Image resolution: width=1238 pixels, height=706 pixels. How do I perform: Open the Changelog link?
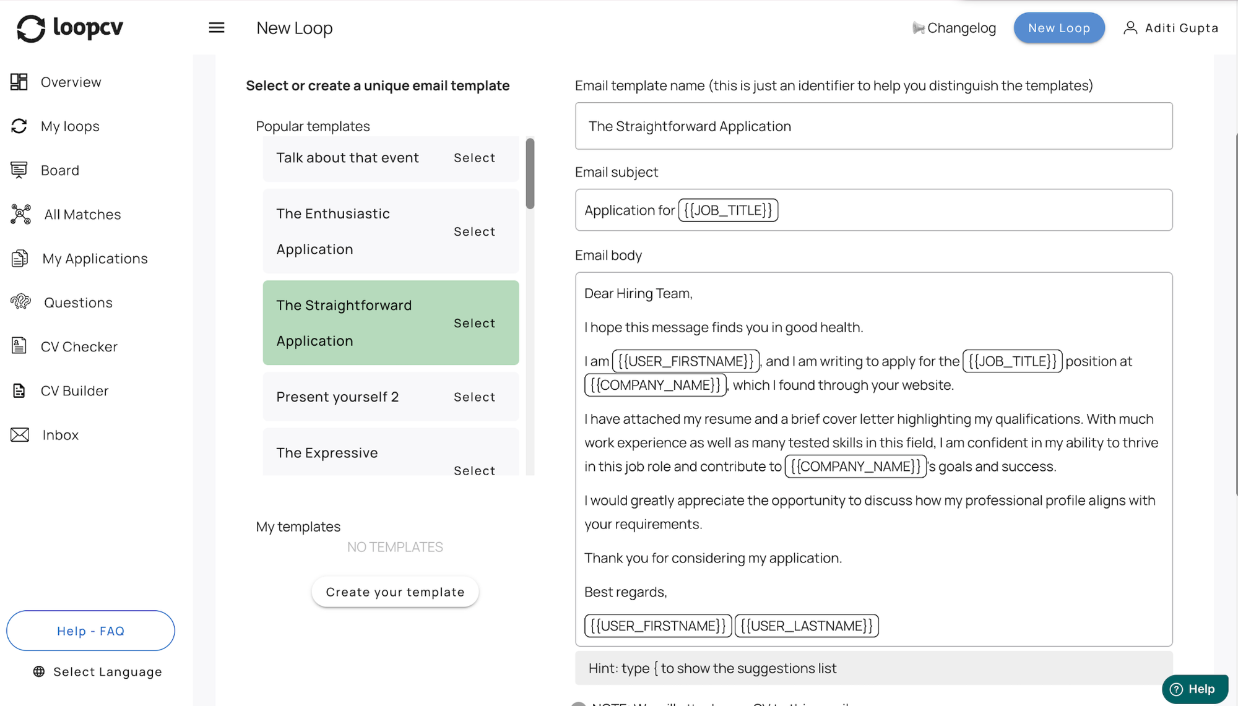click(x=954, y=28)
